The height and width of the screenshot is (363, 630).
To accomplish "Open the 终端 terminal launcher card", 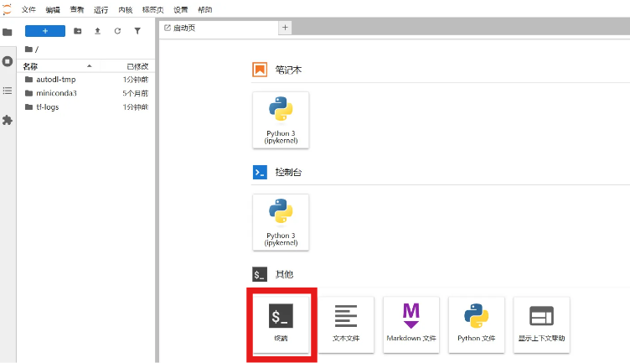I will pyautogui.click(x=281, y=324).
